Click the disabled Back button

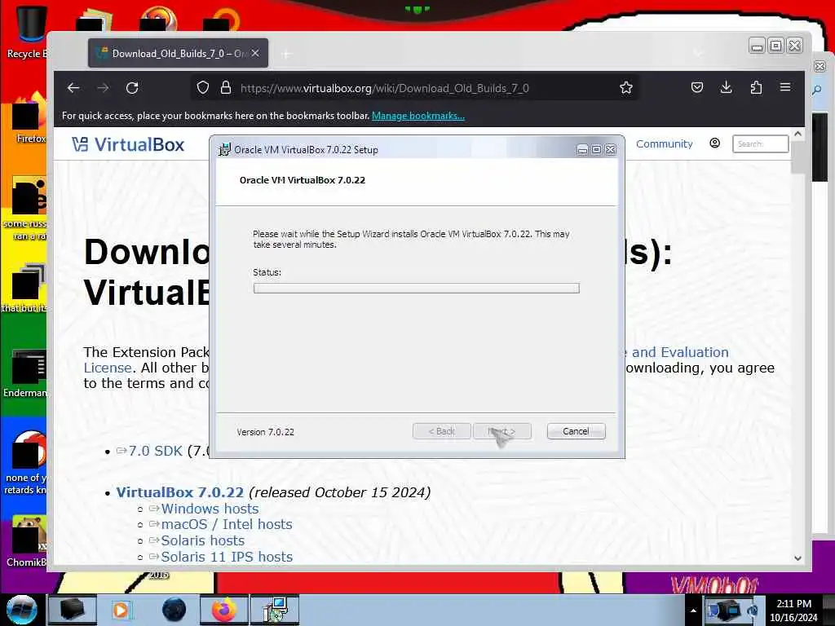click(441, 431)
